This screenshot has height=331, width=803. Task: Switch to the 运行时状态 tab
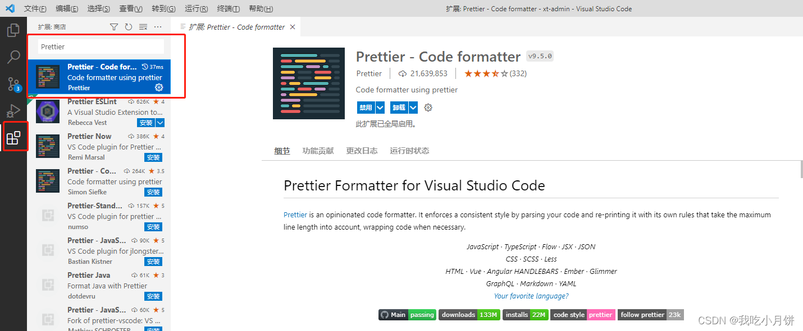pos(409,151)
